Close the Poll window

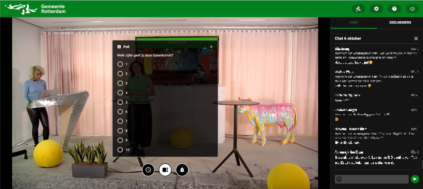[211, 47]
